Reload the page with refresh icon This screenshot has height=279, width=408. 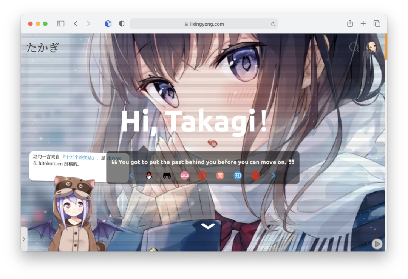[273, 24]
